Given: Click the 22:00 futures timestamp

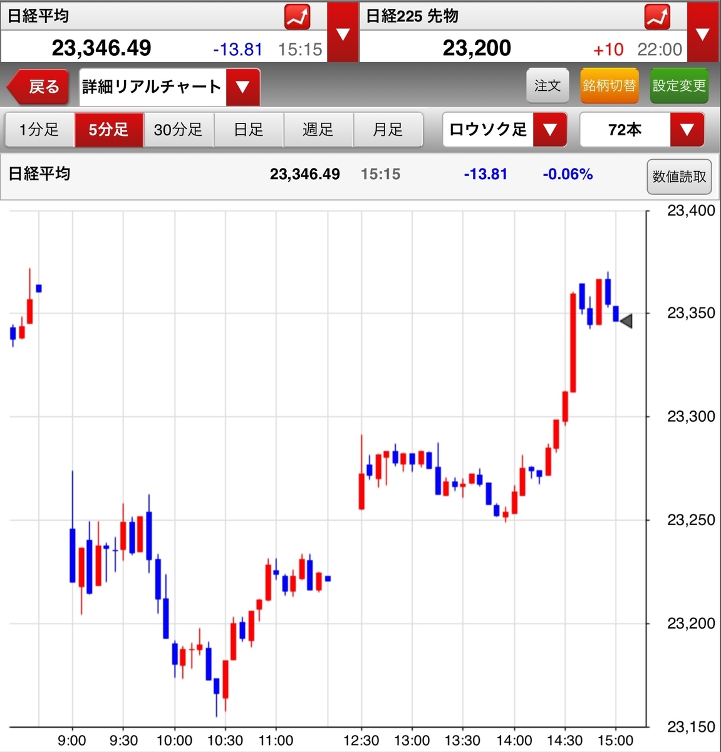Looking at the screenshot, I should [660, 50].
